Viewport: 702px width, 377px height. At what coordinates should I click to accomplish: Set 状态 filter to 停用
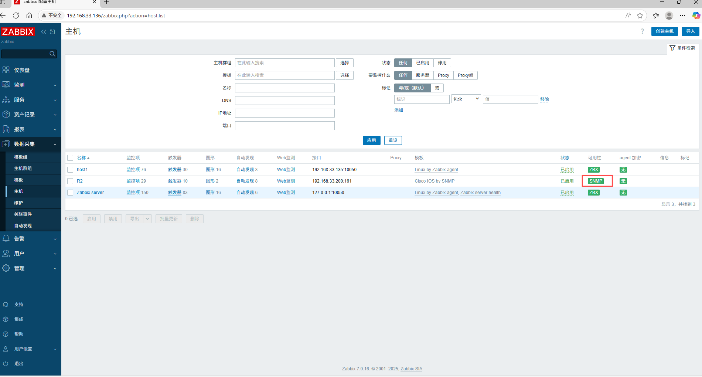point(442,63)
